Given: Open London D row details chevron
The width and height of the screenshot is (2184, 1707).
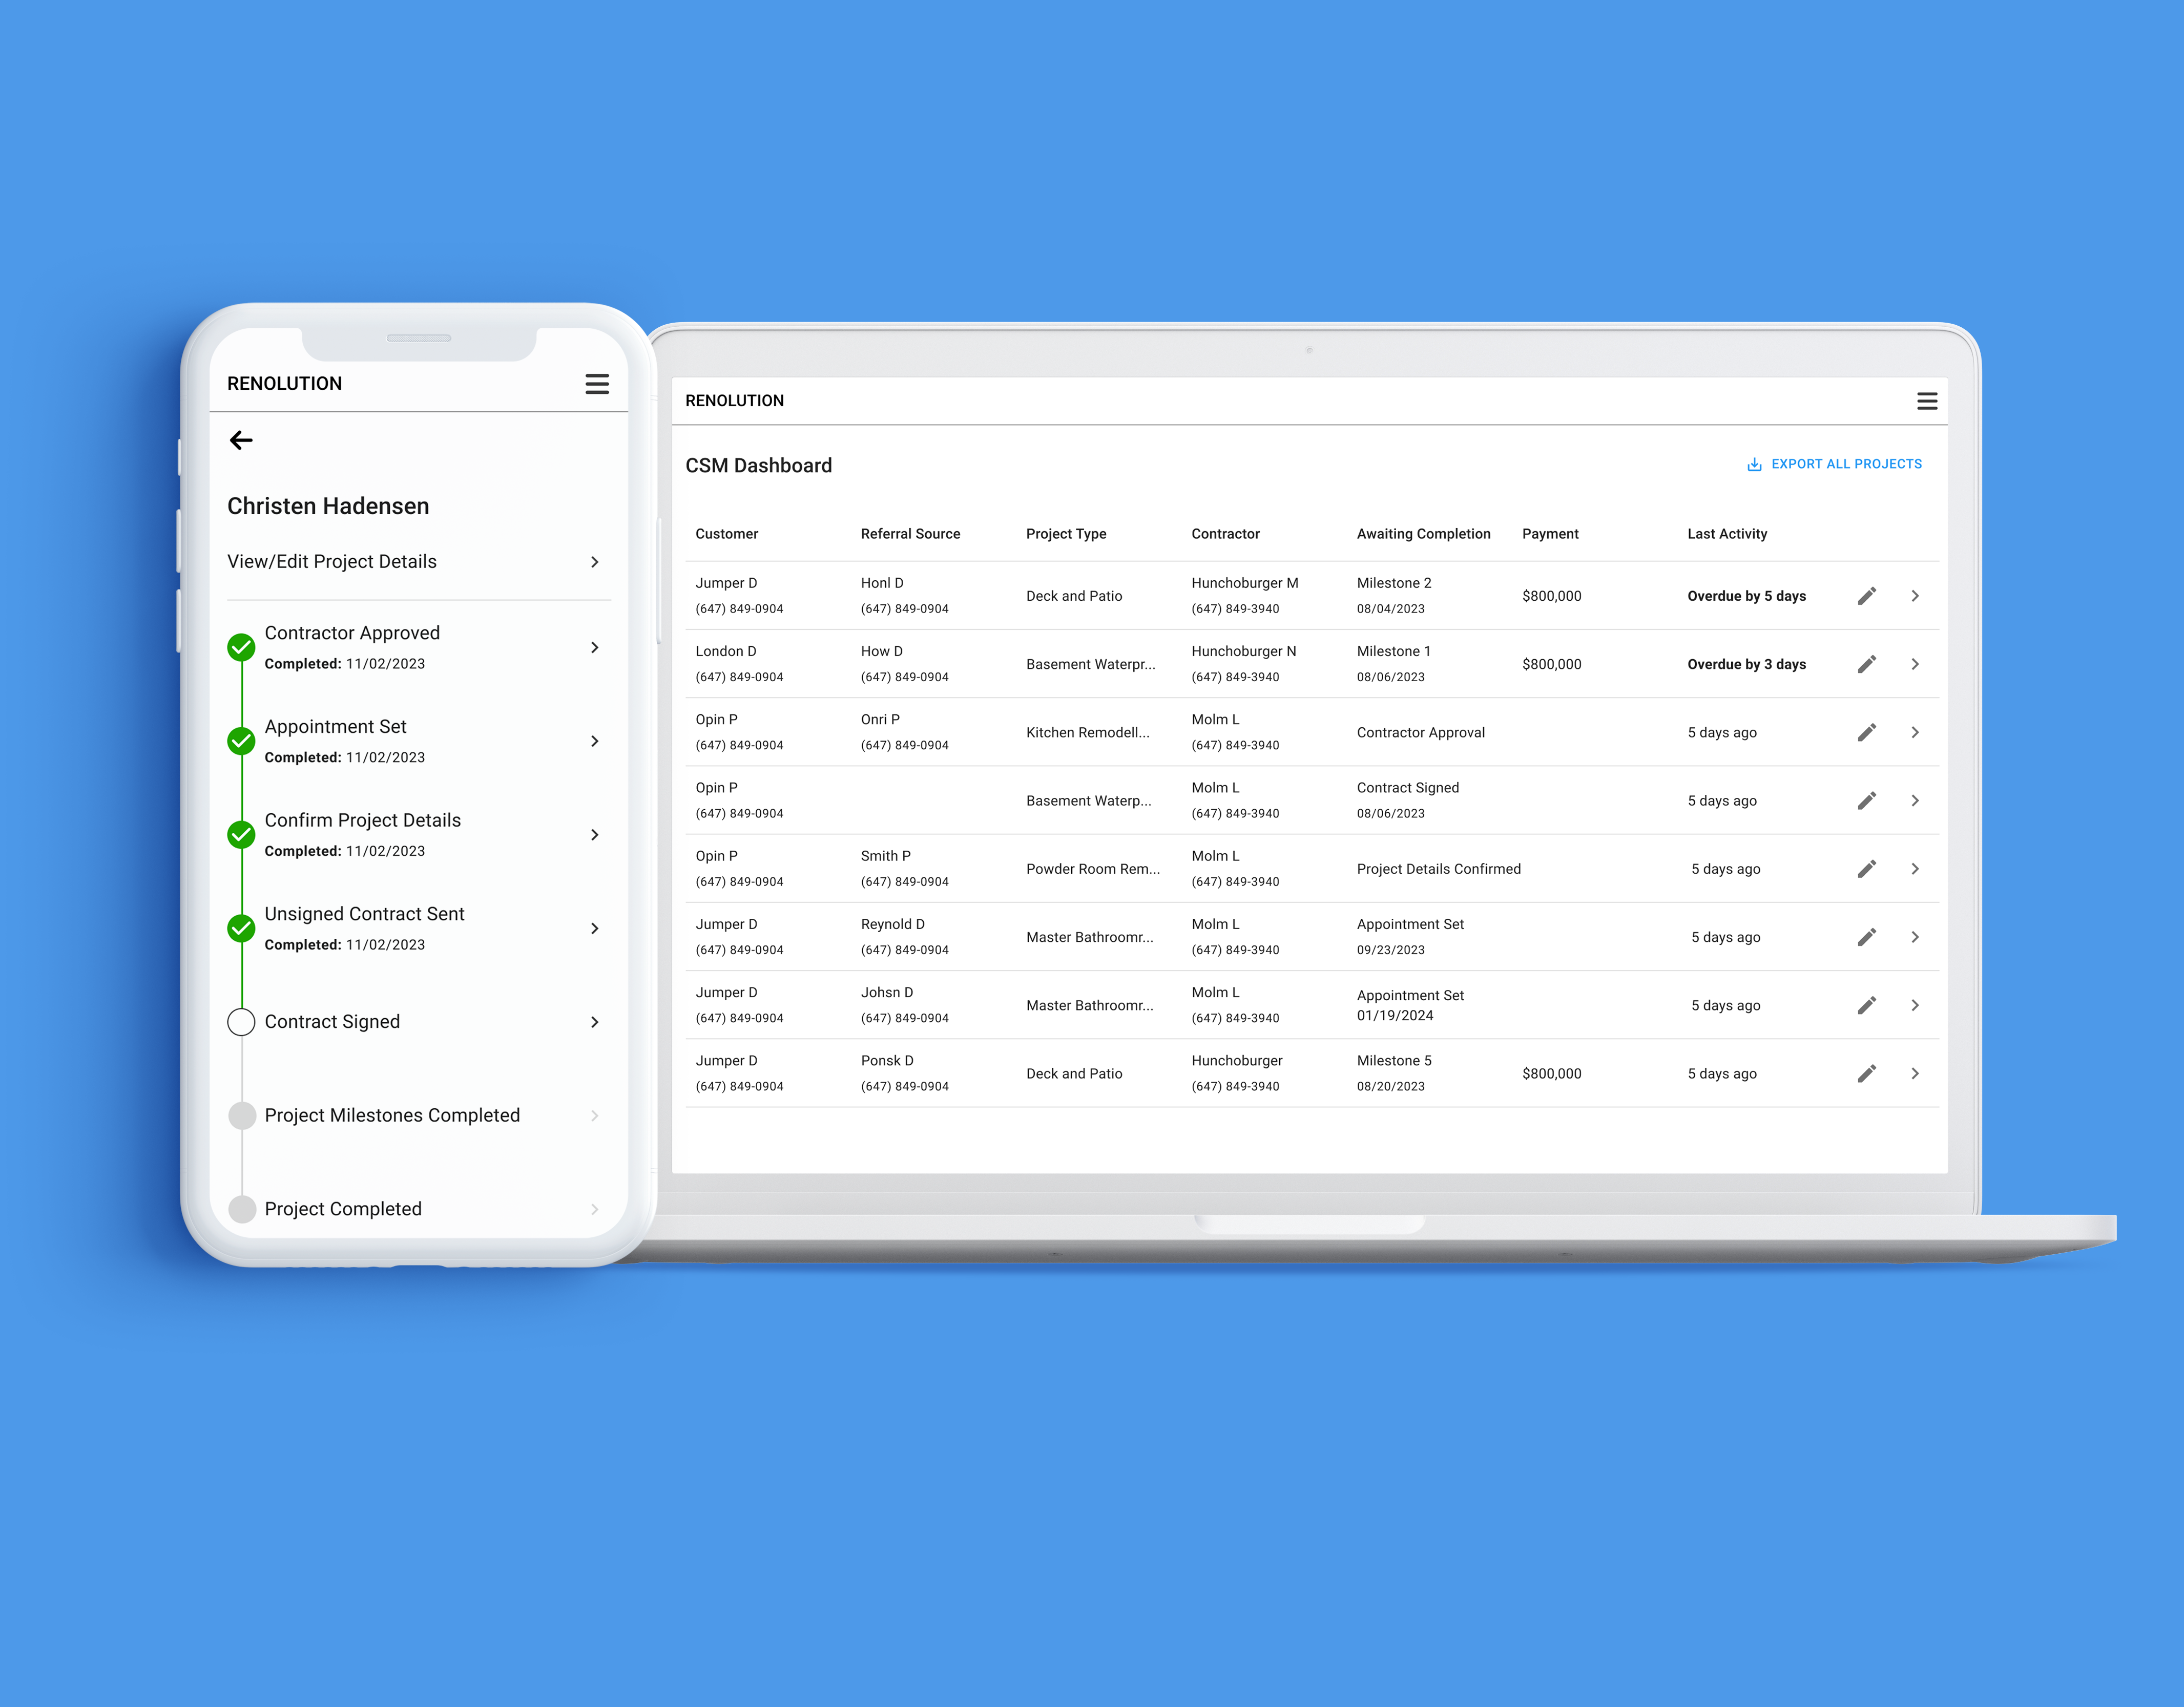Looking at the screenshot, I should pos(1914,665).
